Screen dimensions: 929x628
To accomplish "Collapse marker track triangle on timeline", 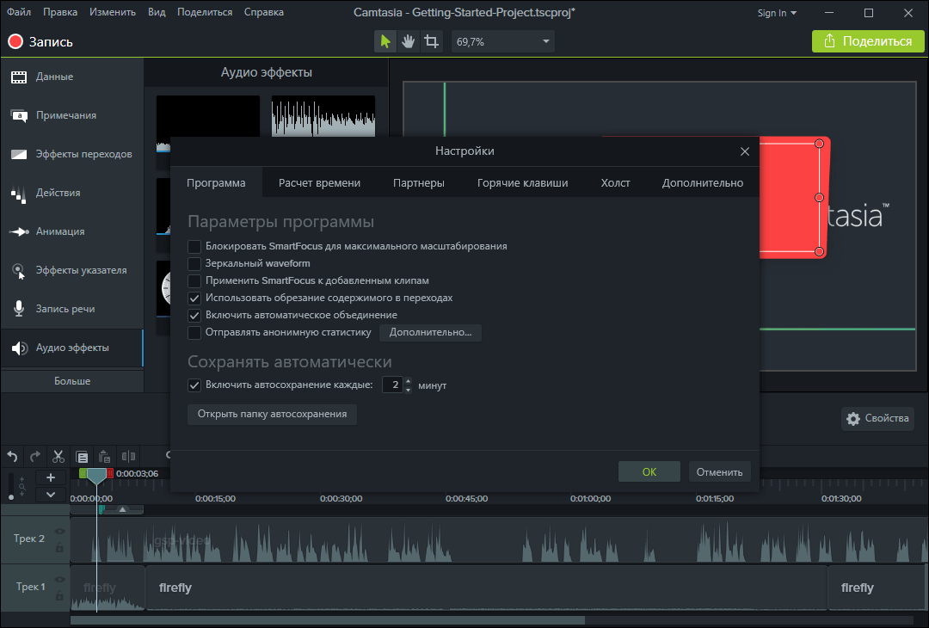I will 122,509.
